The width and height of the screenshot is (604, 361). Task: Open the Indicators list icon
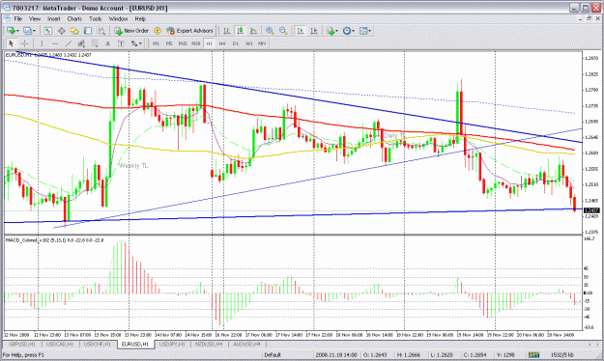331,31
